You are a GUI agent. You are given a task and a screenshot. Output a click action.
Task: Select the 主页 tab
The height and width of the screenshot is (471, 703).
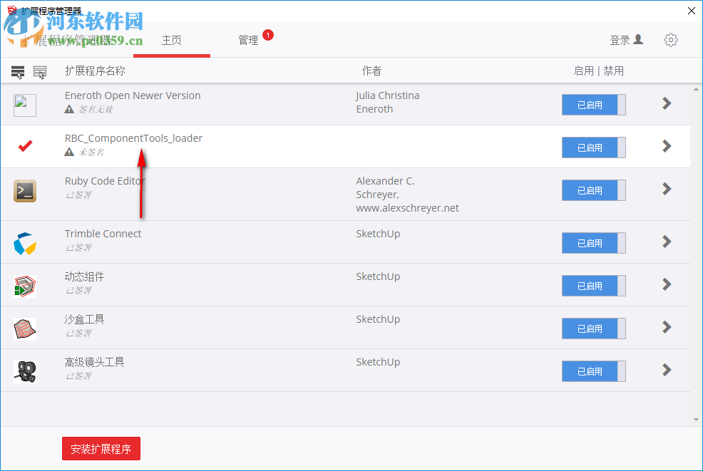(172, 40)
